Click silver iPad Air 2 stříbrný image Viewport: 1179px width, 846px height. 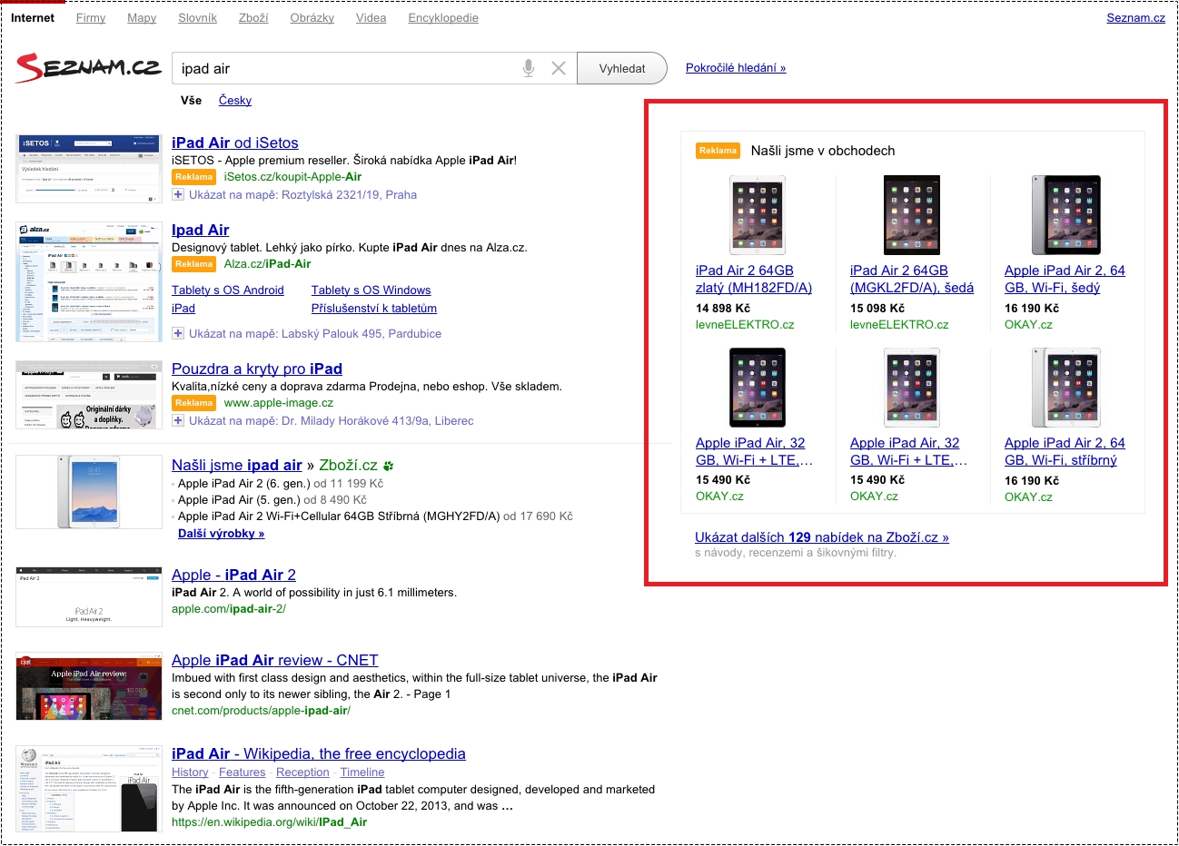1066,388
